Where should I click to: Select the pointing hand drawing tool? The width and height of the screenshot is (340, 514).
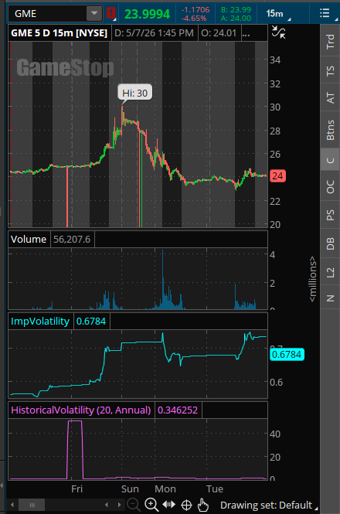(x=203, y=505)
